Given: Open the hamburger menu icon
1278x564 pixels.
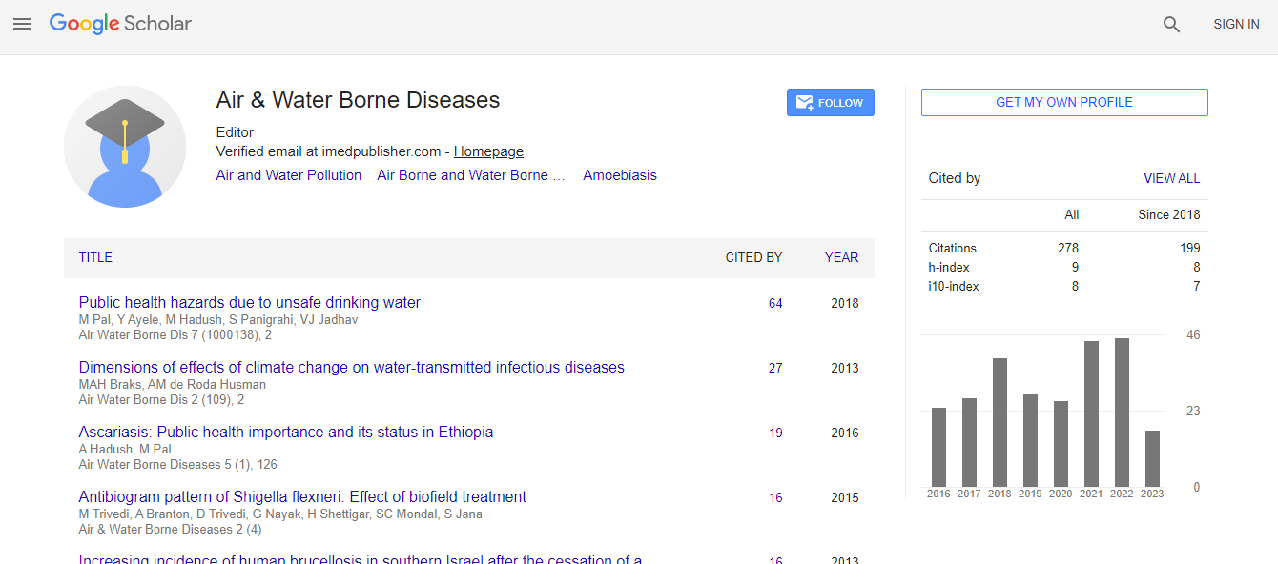Looking at the screenshot, I should [x=22, y=24].
